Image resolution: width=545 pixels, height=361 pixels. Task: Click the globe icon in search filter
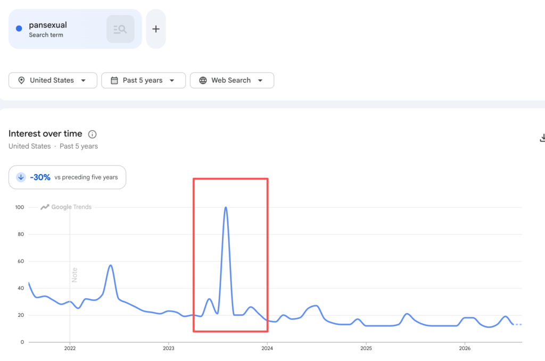[x=203, y=80]
